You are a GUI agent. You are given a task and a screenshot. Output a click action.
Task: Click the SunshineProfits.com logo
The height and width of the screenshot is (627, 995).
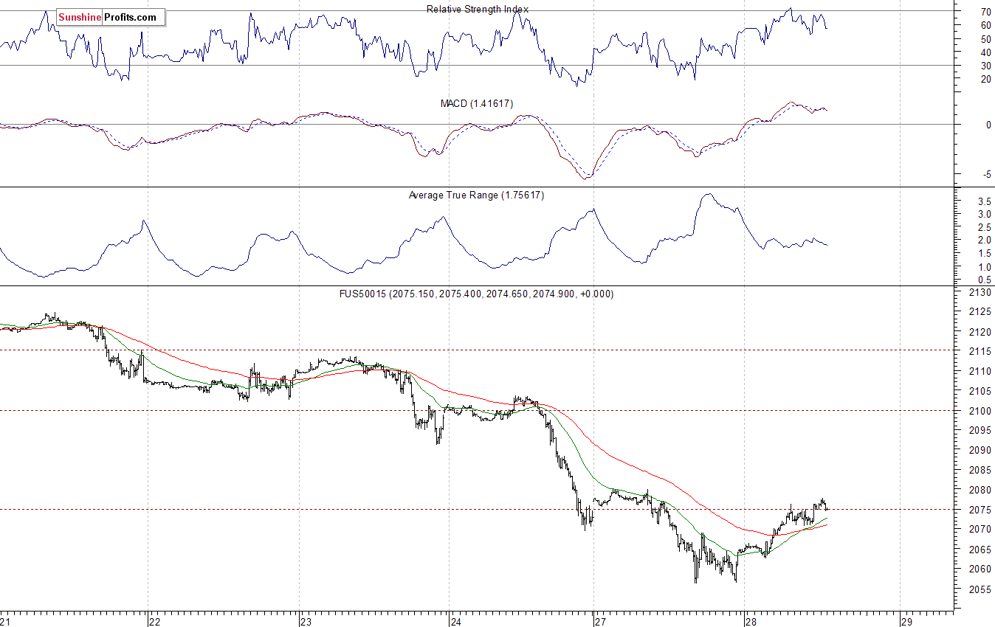(x=111, y=17)
